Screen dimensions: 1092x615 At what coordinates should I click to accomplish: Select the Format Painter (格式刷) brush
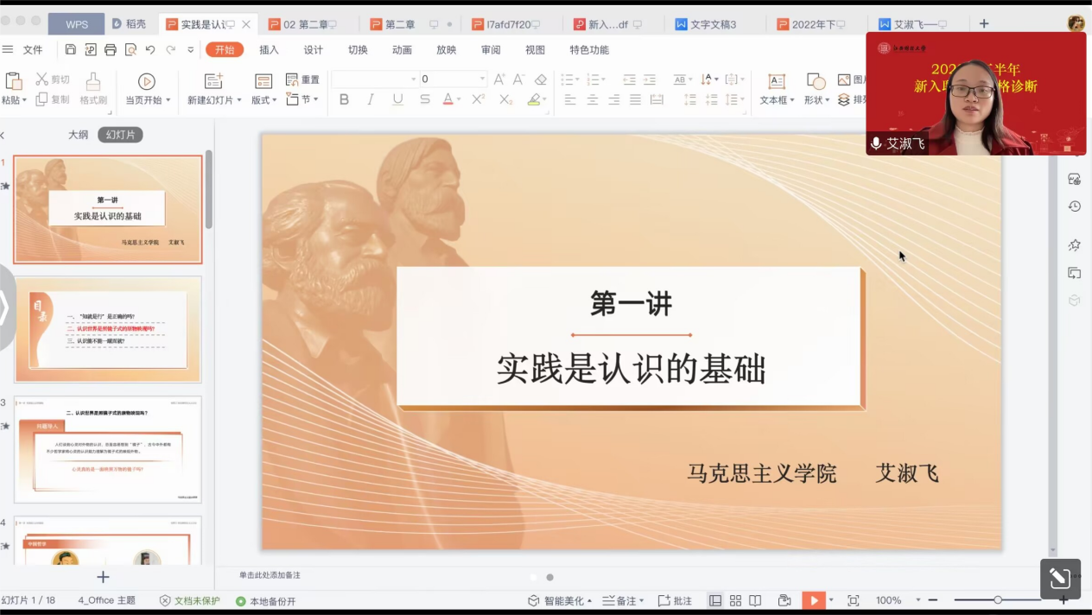93,82
